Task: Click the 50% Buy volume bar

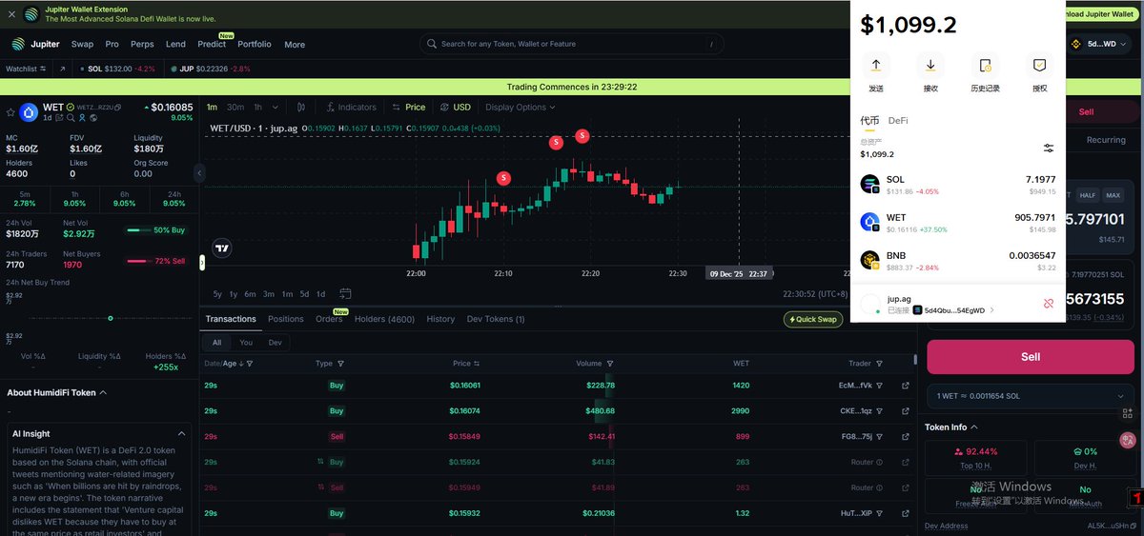Action: pyautogui.click(x=155, y=229)
